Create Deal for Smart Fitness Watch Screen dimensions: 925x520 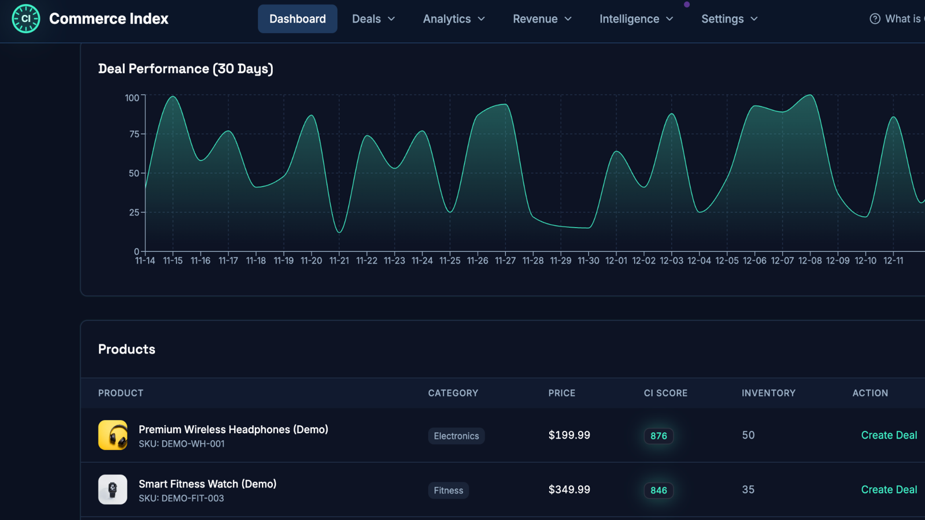[889, 489]
